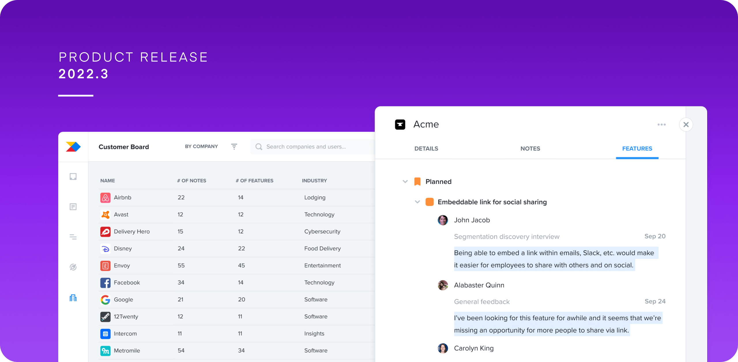This screenshot has width=738, height=362.
Task: Sort by the Industry column header
Action: coord(315,181)
